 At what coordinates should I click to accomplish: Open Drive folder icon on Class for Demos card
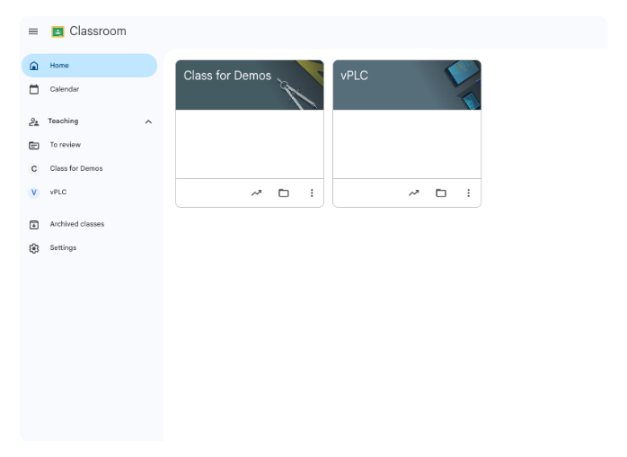click(x=284, y=193)
